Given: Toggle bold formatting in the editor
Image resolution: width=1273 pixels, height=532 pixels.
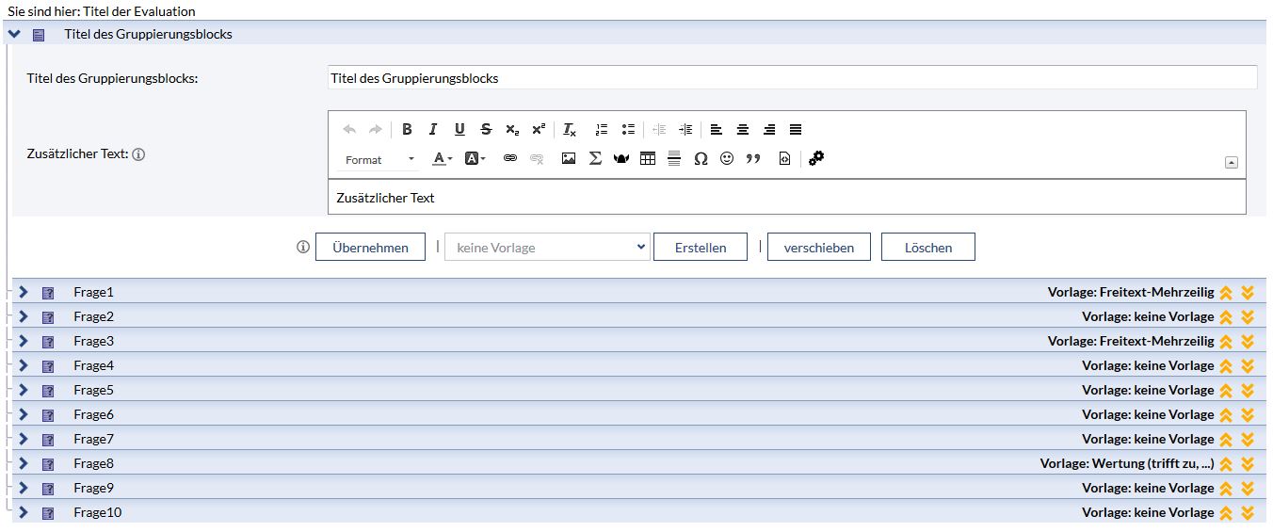Looking at the screenshot, I should (407, 130).
